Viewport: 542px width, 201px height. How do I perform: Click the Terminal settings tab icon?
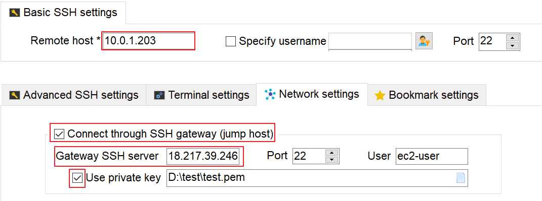click(159, 95)
